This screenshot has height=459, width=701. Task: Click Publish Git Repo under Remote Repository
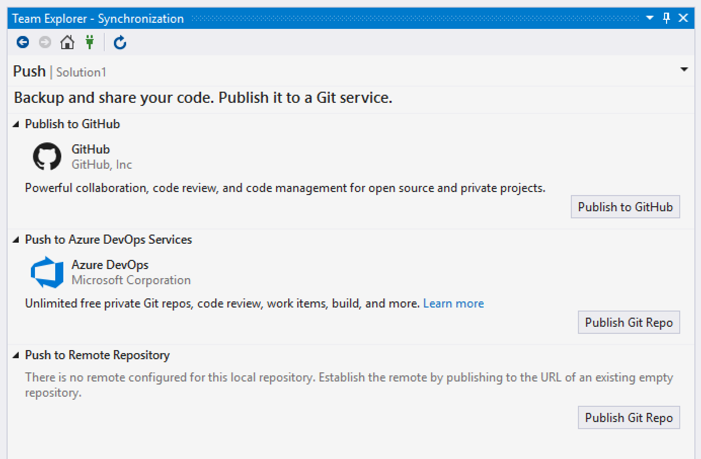629,417
